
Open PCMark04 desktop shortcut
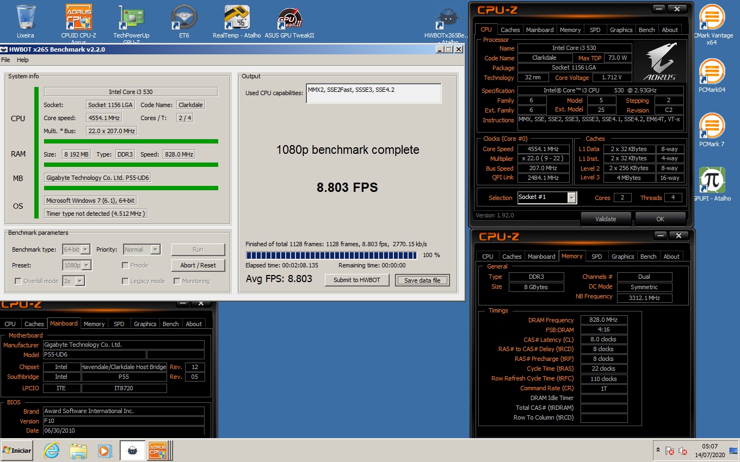click(x=712, y=76)
